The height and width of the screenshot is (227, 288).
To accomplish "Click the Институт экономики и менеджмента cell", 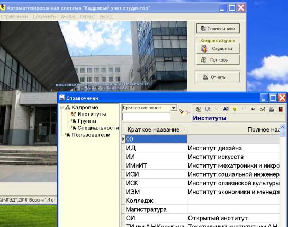I will pos(233,192).
